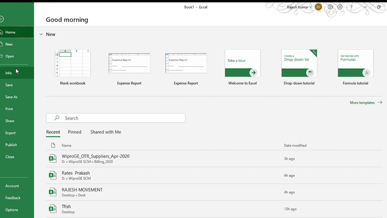The image size is (387, 218).
Task: Select Home in the backstage menu
Action: [17, 32]
